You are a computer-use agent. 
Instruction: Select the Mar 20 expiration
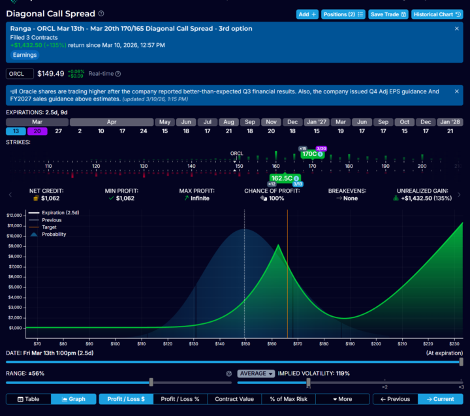click(x=37, y=131)
